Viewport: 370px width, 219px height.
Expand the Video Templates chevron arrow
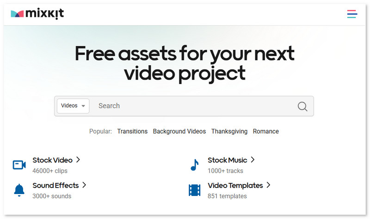[x=269, y=185]
